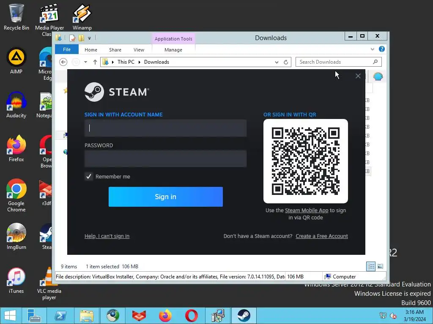Click into the Steam password field
Screen dimensions: 433x324
tap(165, 159)
